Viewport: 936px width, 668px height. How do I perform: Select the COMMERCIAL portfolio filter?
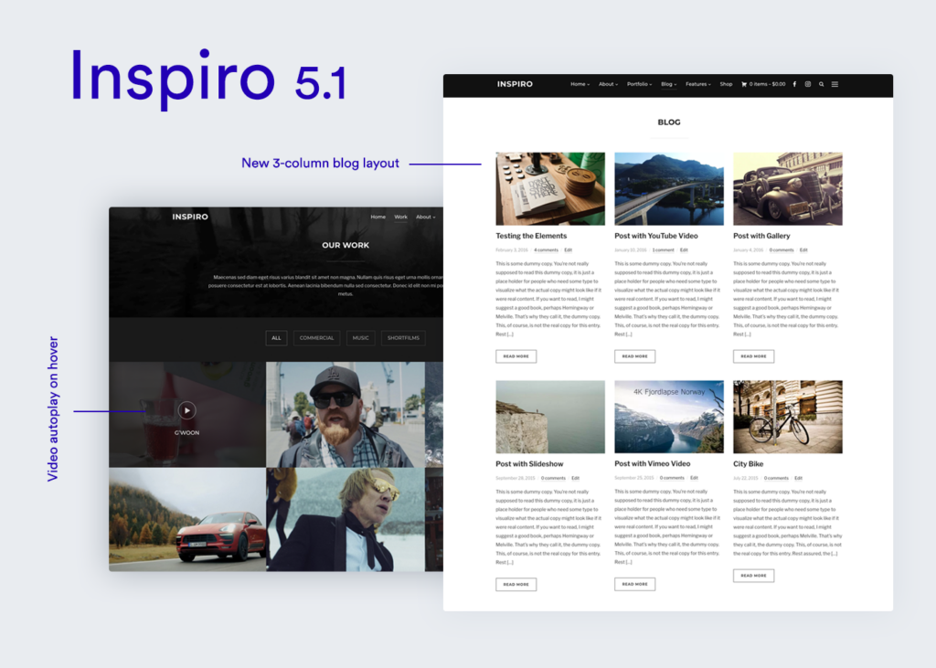point(316,338)
